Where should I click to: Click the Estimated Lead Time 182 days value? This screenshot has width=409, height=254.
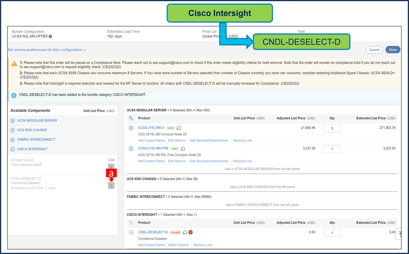[x=114, y=37]
